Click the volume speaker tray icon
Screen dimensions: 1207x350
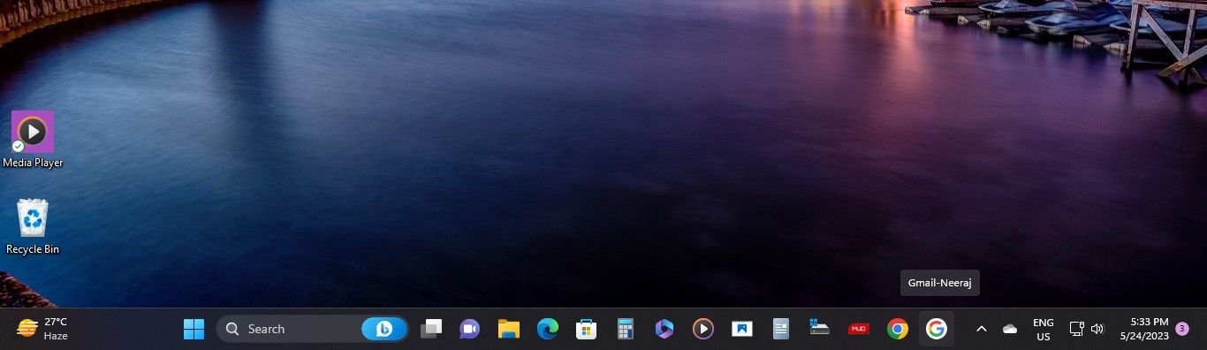pos(1097,329)
